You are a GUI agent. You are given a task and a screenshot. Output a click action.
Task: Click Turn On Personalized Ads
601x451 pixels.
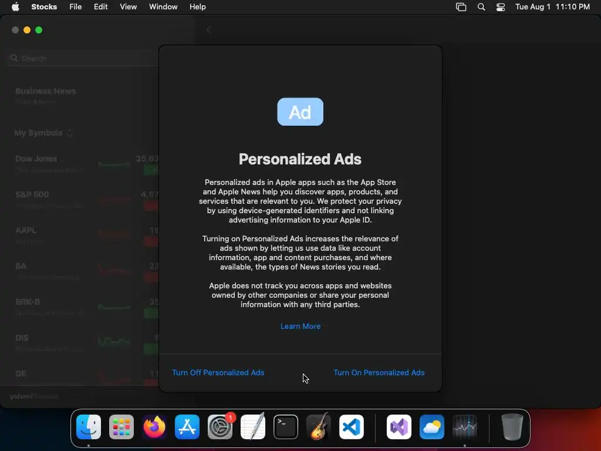click(379, 372)
